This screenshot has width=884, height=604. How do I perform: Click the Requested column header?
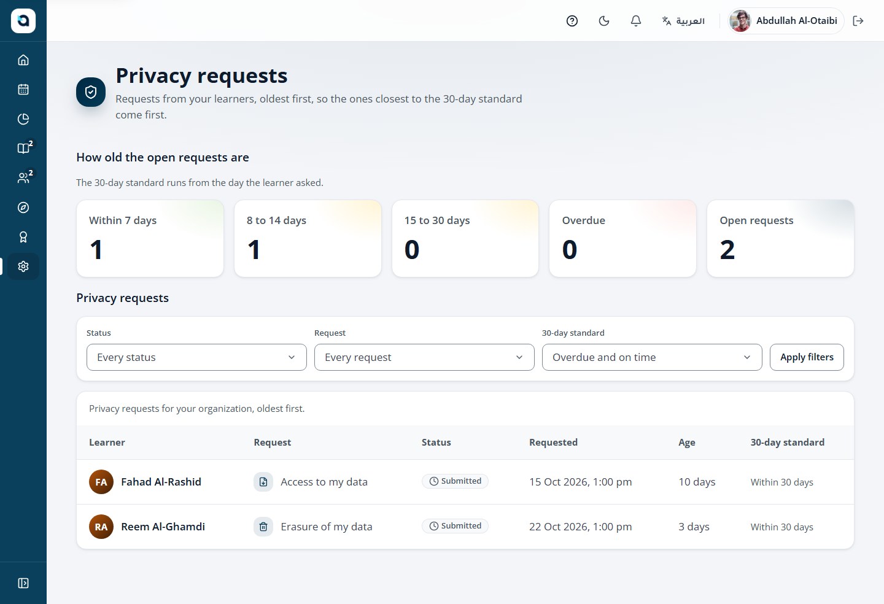pyautogui.click(x=553, y=443)
